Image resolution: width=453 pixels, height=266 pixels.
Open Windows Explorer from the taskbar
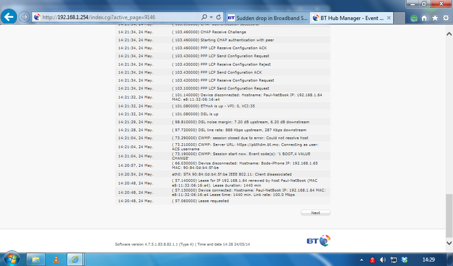(x=36, y=259)
